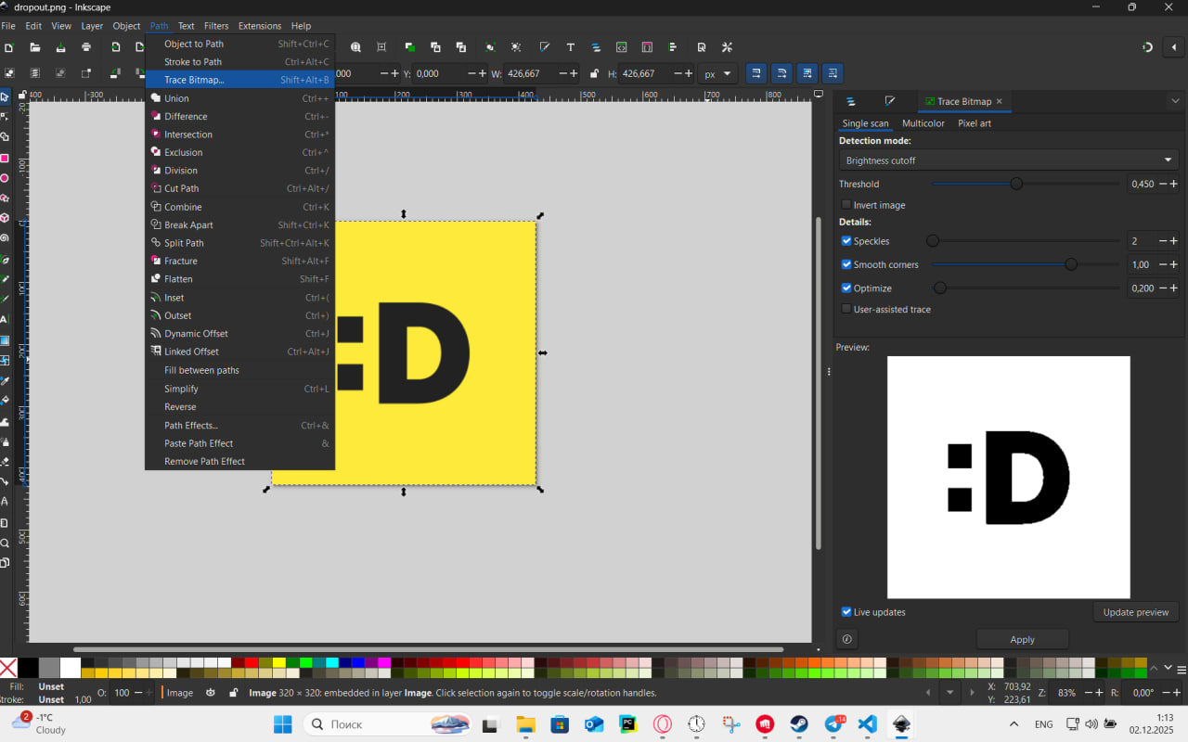The image size is (1188, 742).
Task: Open the px units dropdown
Action: [x=717, y=73]
